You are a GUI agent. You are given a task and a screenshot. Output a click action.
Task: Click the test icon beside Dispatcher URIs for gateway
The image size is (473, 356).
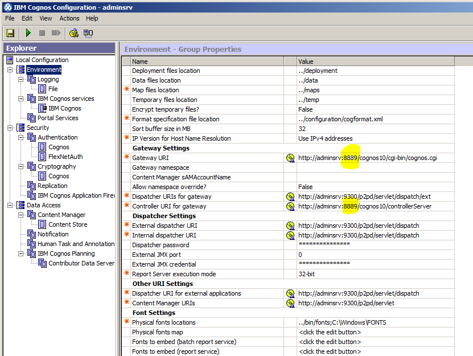point(290,197)
